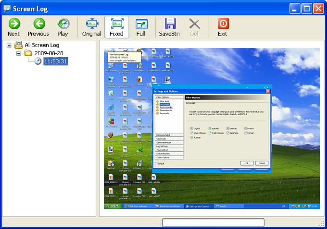
Task: Minimize the Screen Log window
Action: tap(295, 9)
